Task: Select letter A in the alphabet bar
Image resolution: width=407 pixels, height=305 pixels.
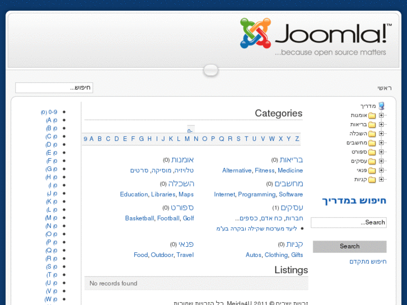Action: (91, 139)
